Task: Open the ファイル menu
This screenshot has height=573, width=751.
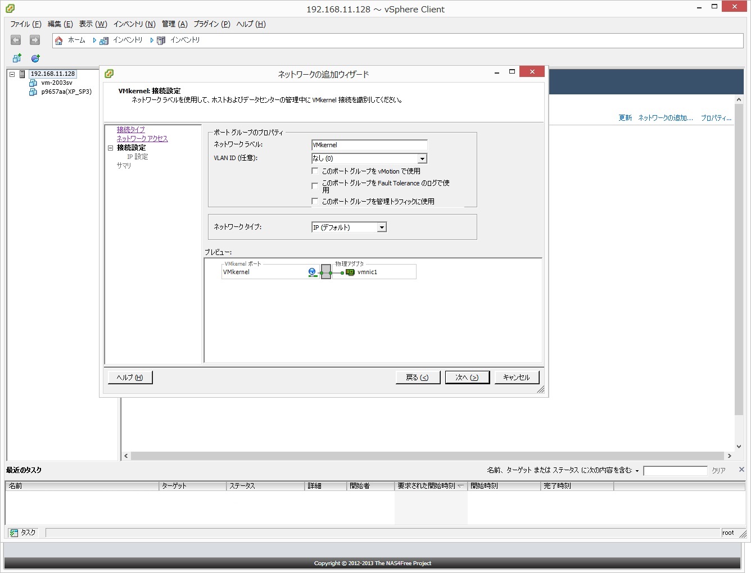Action: [x=26, y=24]
